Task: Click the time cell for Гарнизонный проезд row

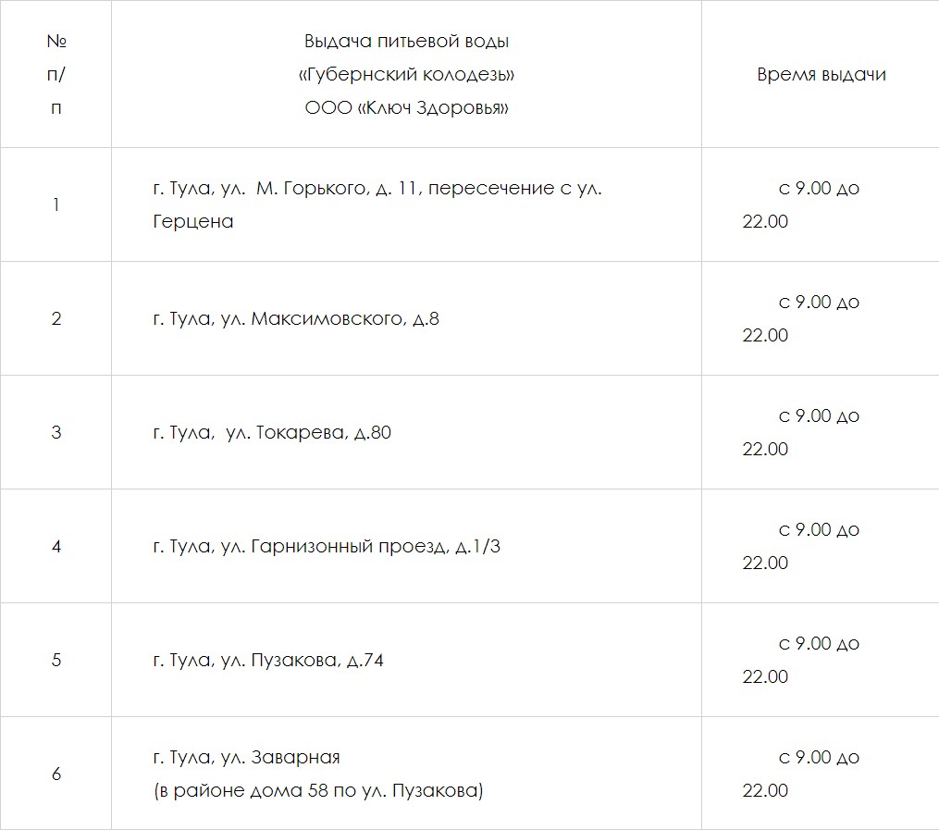Action: [x=801, y=546]
